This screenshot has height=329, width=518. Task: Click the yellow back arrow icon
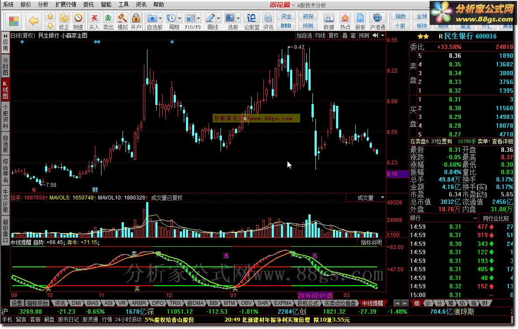pyautogui.click(x=33, y=21)
